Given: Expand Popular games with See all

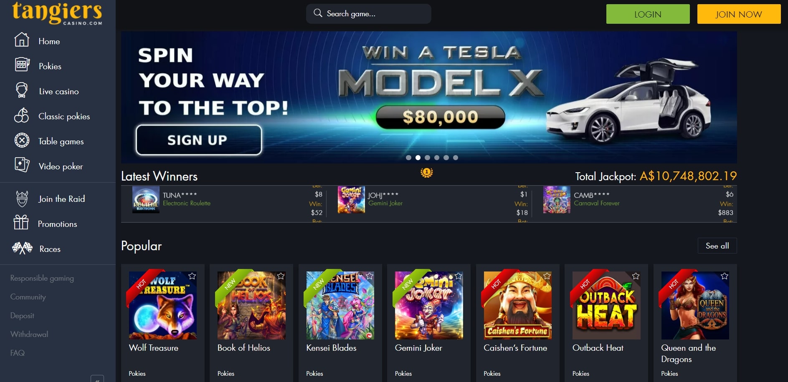Looking at the screenshot, I should (x=717, y=246).
